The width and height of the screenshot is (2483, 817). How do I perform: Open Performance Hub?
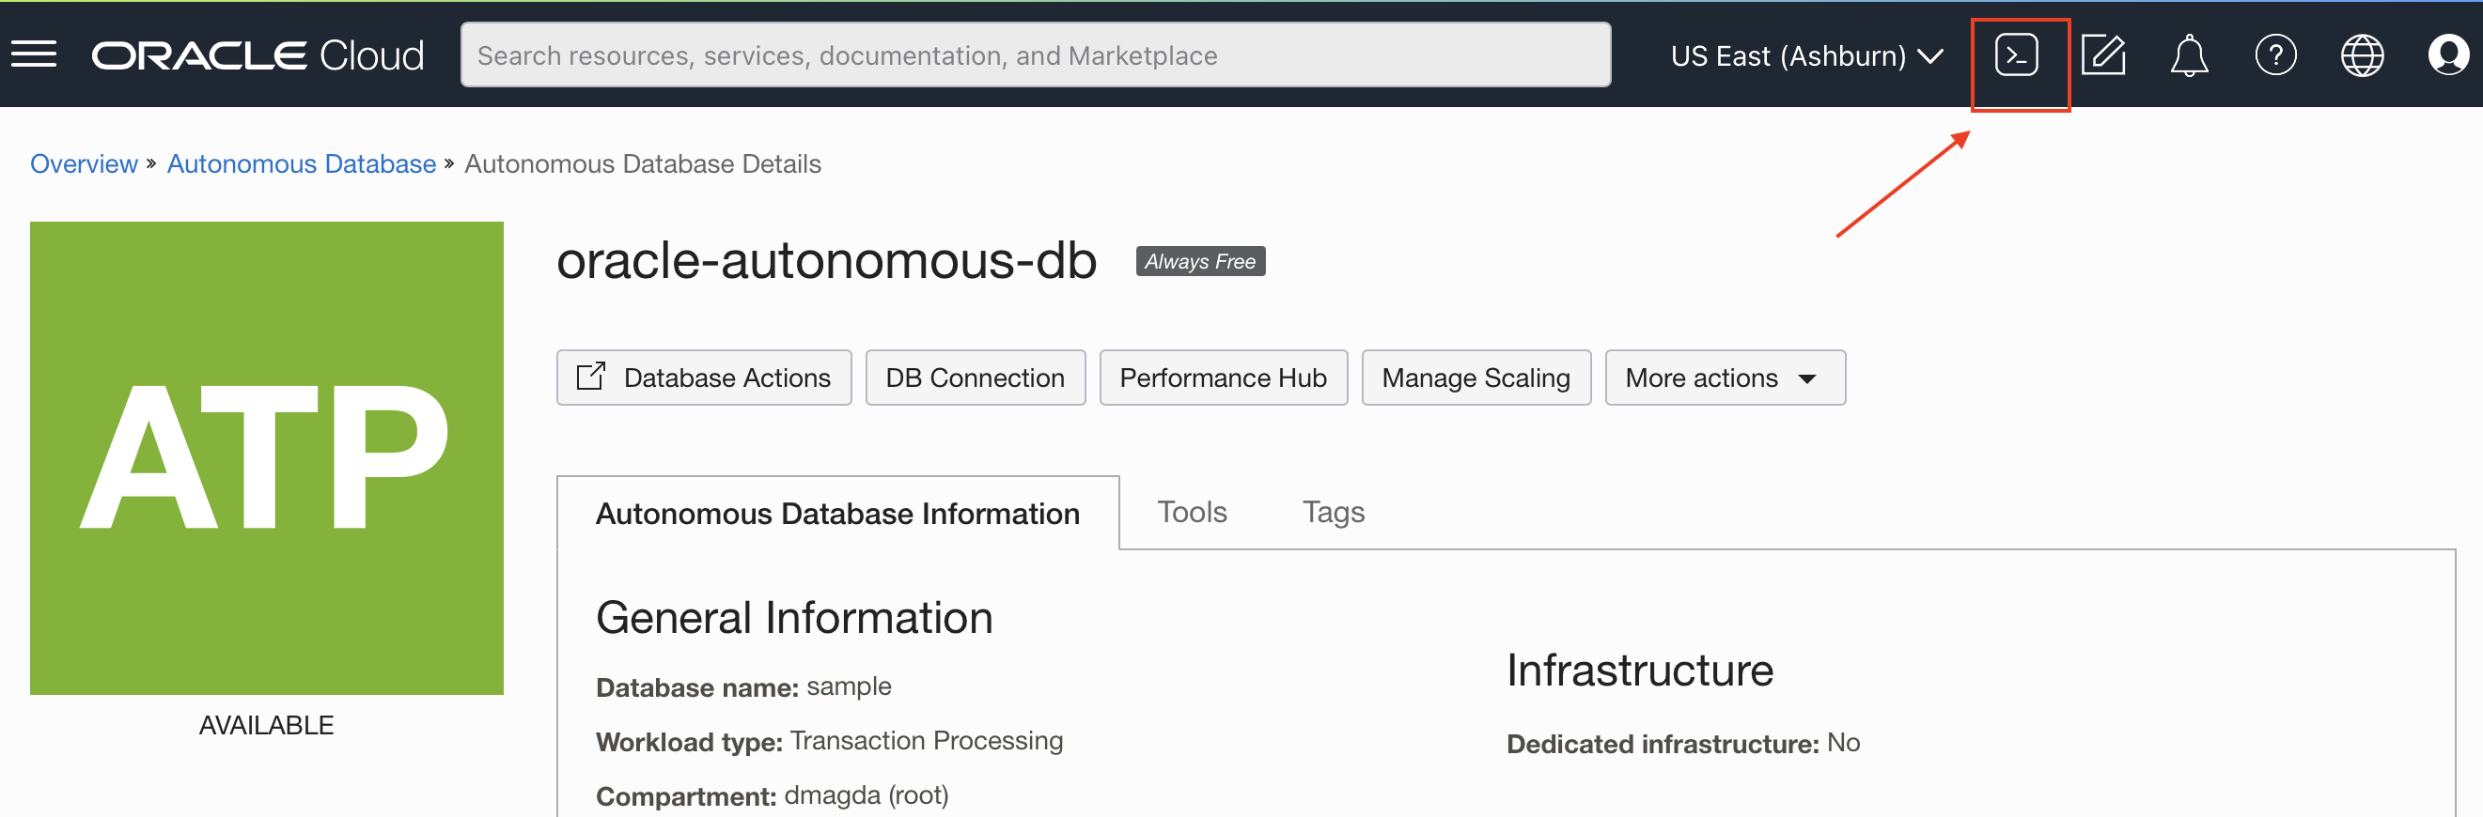click(x=1222, y=378)
